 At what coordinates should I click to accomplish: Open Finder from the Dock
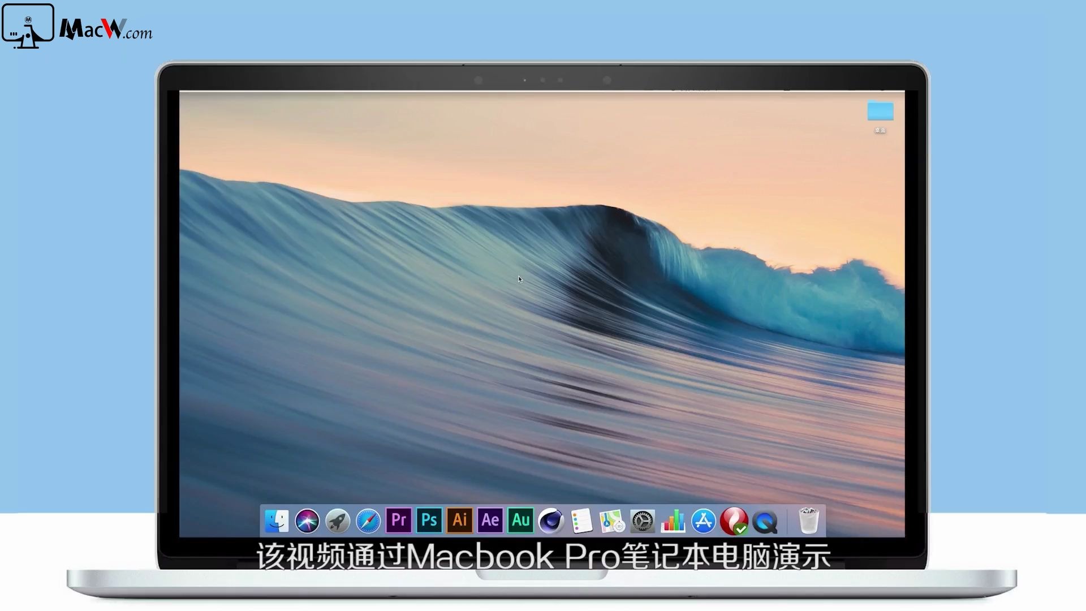277,520
